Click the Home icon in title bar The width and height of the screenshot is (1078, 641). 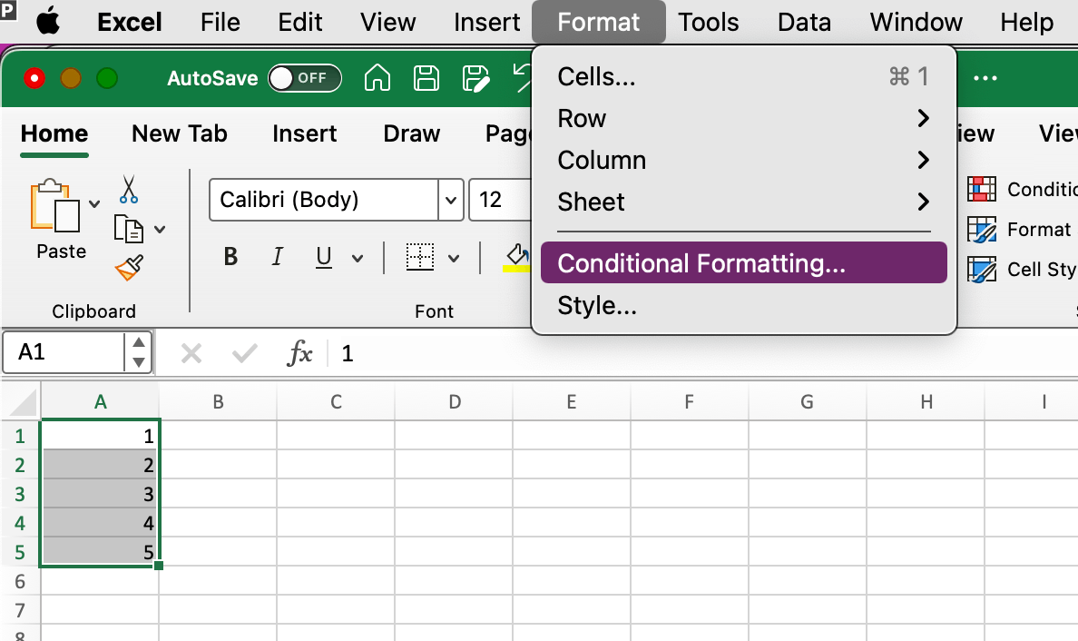pyautogui.click(x=377, y=78)
